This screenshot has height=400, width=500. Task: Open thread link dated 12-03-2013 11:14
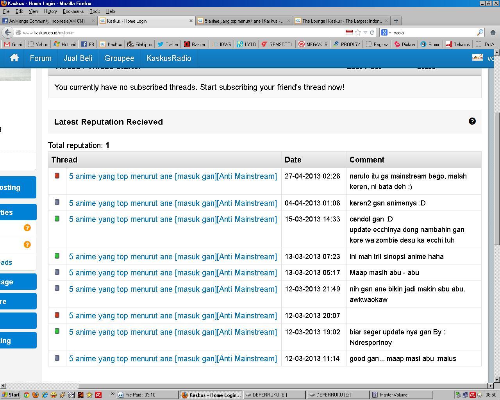(173, 358)
